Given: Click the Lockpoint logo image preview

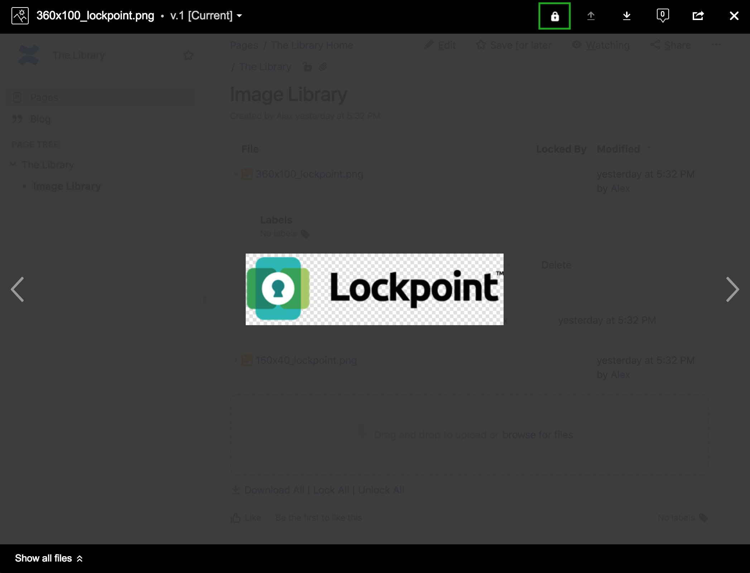Looking at the screenshot, I should click(374, 289).
